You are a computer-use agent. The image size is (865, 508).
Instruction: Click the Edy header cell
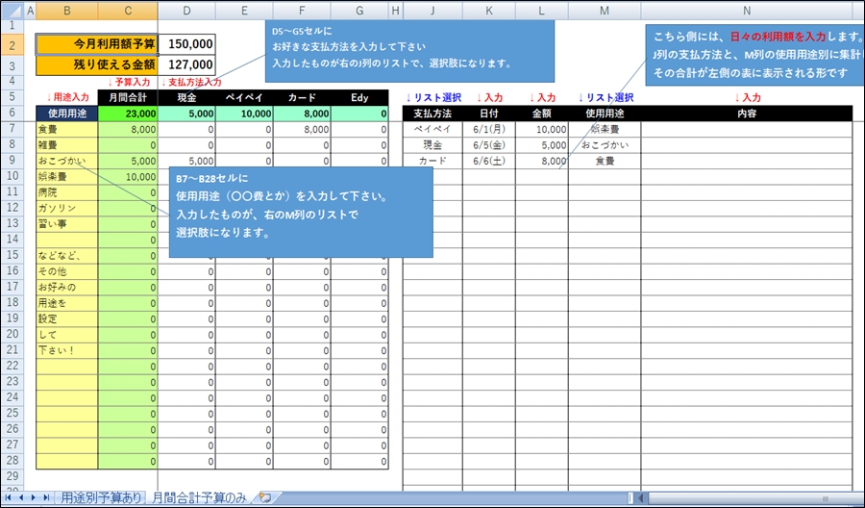click(x=359, y=98)
